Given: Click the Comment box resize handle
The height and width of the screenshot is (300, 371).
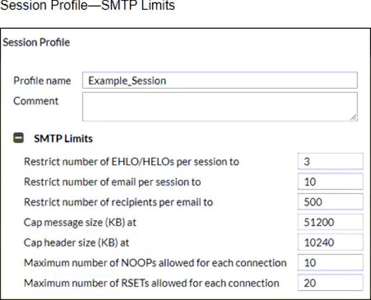Looking at the screenshot, I should click(x=353, y=118).
